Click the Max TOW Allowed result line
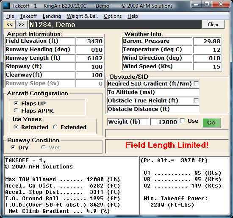Image resolution: width=233 pixels, height=218 pixels. pyautogui.click(x=63, y=179)
